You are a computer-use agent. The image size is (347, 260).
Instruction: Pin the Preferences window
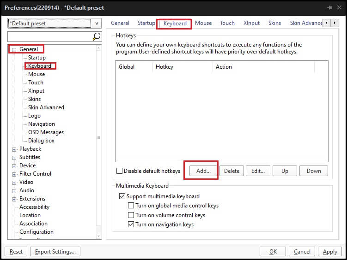330,8
